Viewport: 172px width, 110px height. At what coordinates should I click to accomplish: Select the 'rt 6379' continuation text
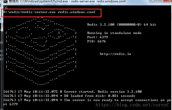(10, 104)
